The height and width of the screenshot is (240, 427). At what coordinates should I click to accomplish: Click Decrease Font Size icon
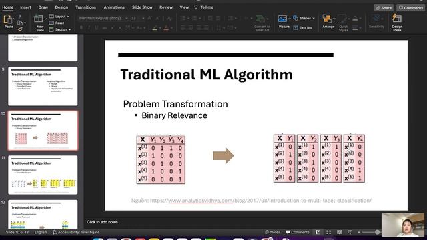(157, 18)
